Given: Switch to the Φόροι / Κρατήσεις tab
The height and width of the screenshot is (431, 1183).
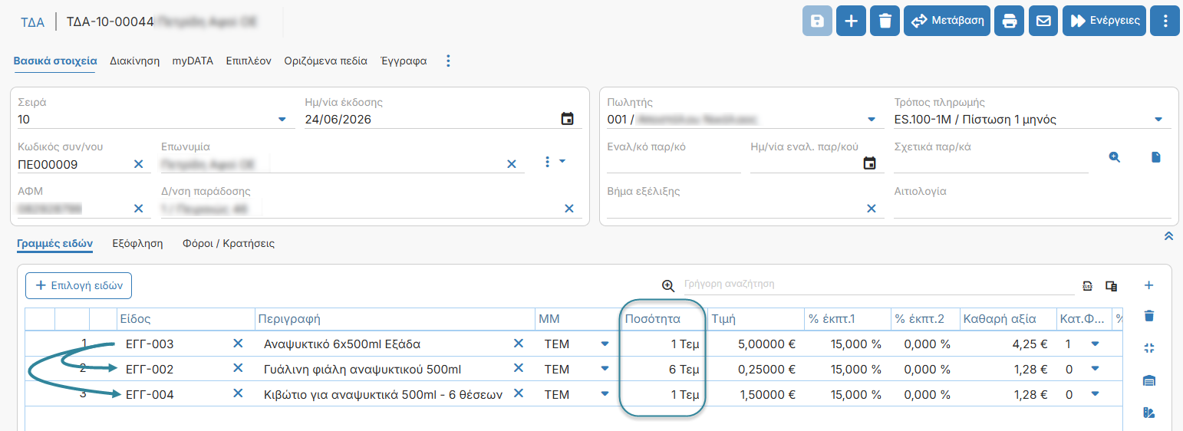Looking at the screenshot, I should [229, 244].
